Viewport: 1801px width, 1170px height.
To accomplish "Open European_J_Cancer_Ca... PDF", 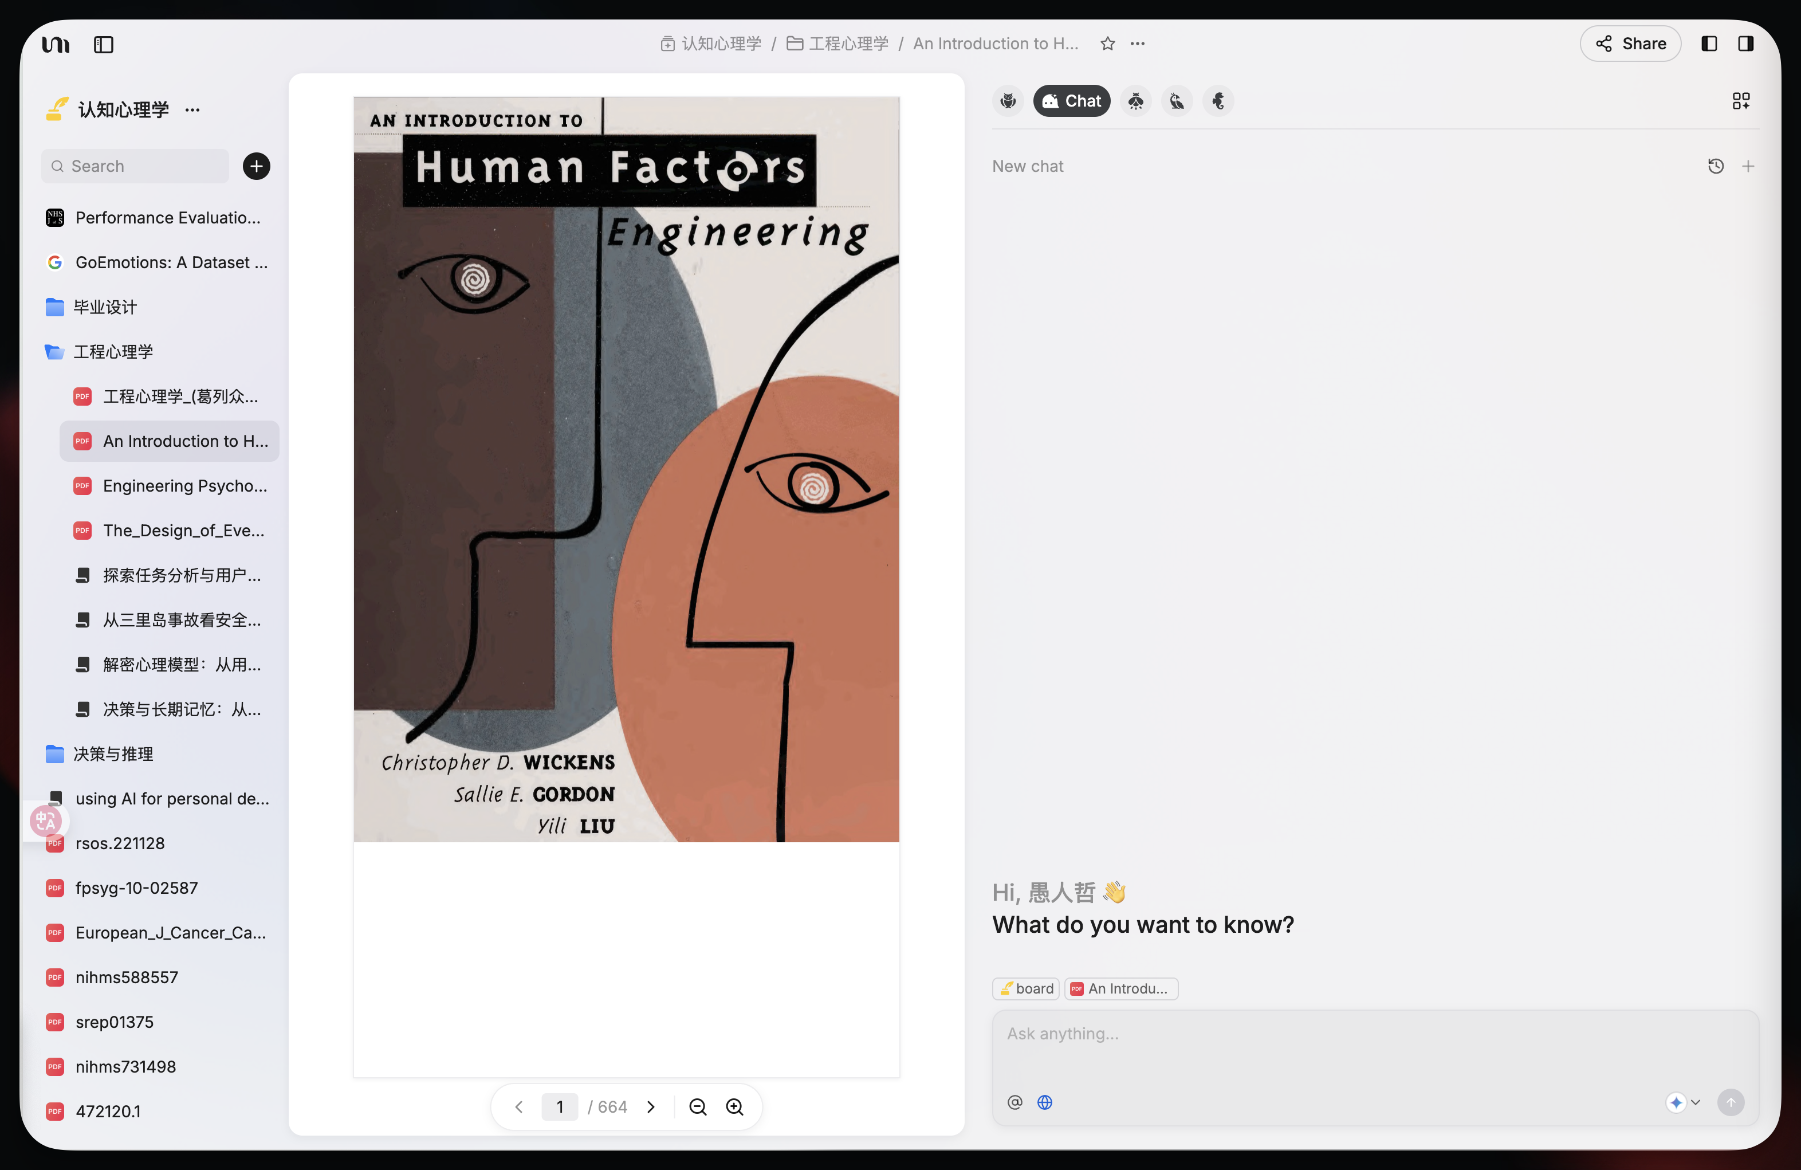I will pyautogui.click(x=159, y=932).
